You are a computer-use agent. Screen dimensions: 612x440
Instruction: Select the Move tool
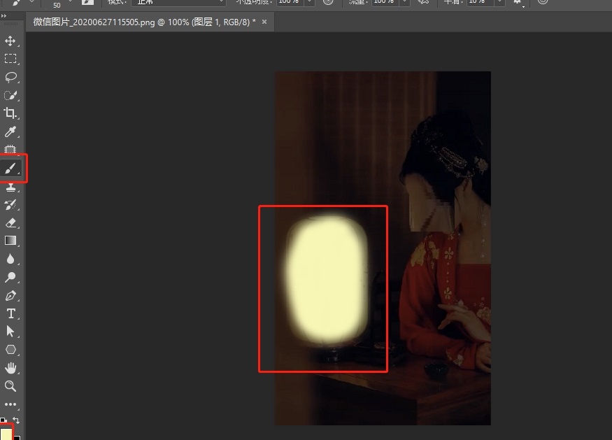[10, 41]
